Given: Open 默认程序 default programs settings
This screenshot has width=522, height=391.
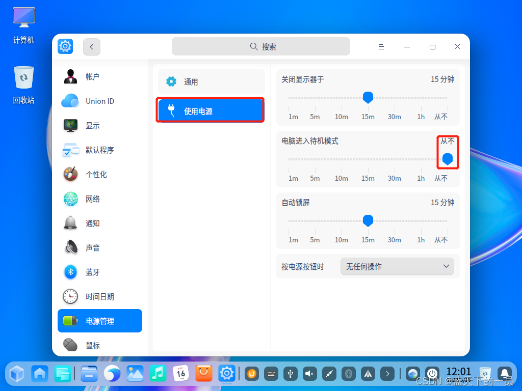Looking at the screenshot, I should pos(99,150).
